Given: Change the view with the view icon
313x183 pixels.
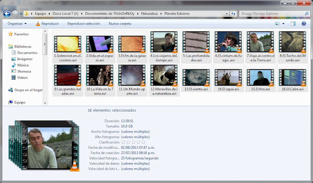Looking at the screenshot, I should pos(277,23).
